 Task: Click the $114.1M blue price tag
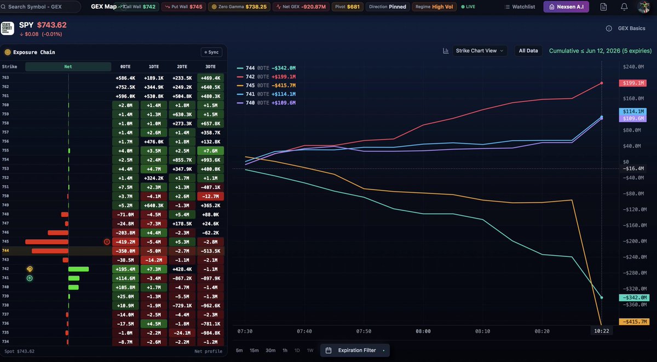633,111
